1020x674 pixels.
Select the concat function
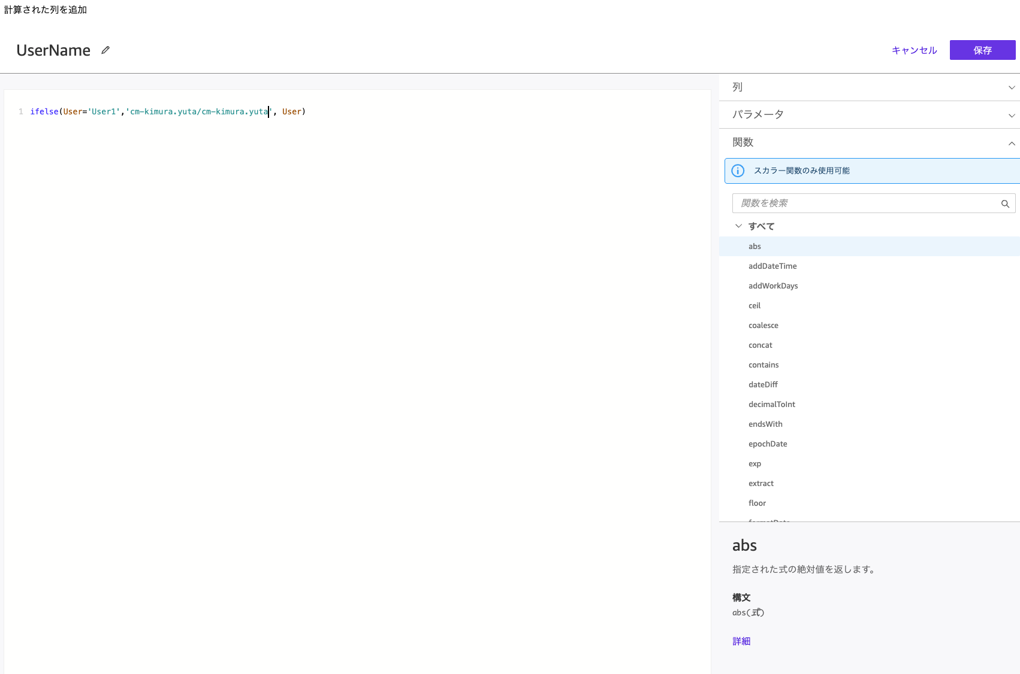pos(760,345)
